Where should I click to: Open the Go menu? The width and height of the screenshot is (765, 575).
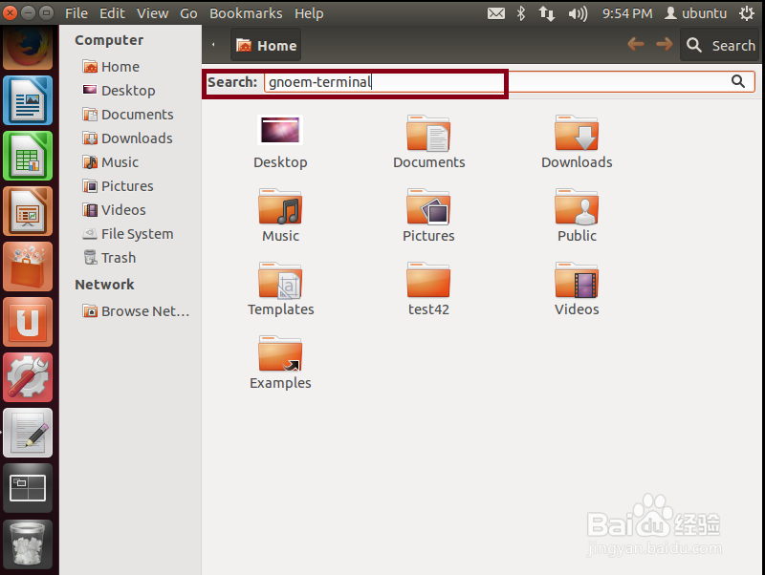coord(188,13)
